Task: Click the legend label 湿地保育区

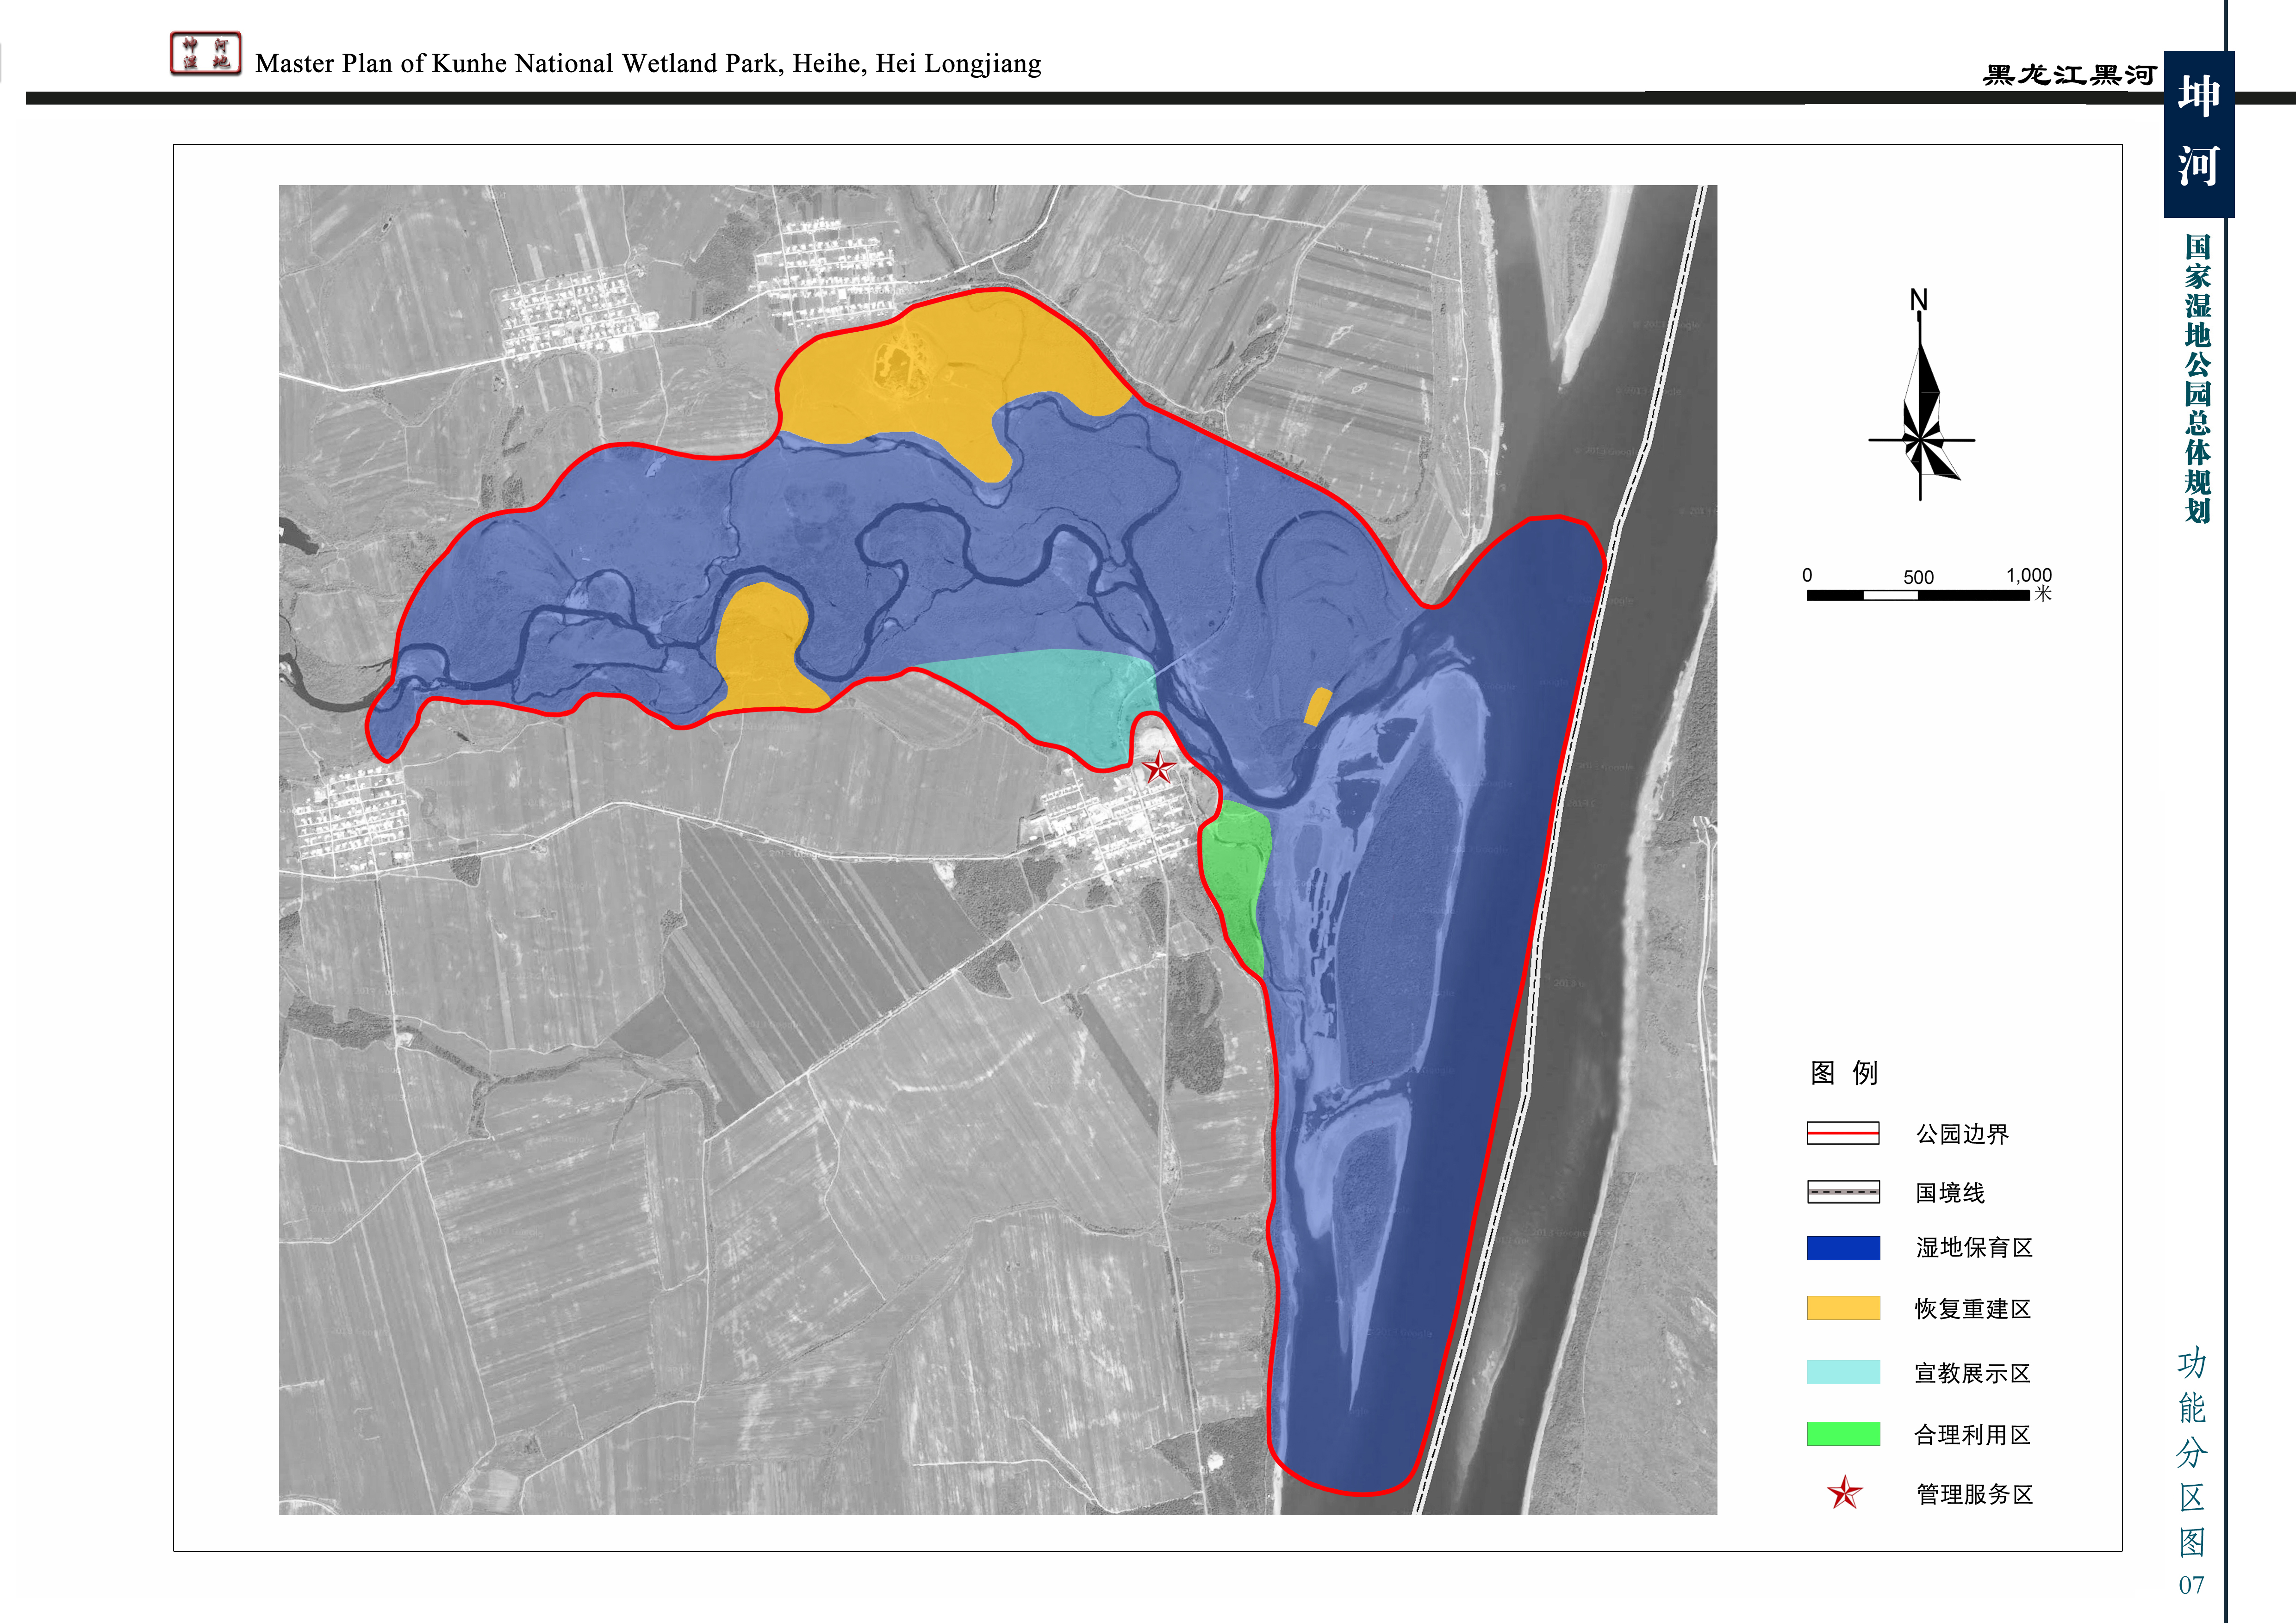Action: (x=1974, y=1248)
